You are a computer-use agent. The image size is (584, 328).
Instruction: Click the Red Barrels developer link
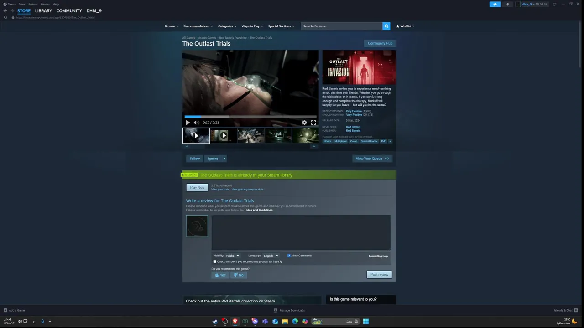pyautogui.click(x=353, y=127)
